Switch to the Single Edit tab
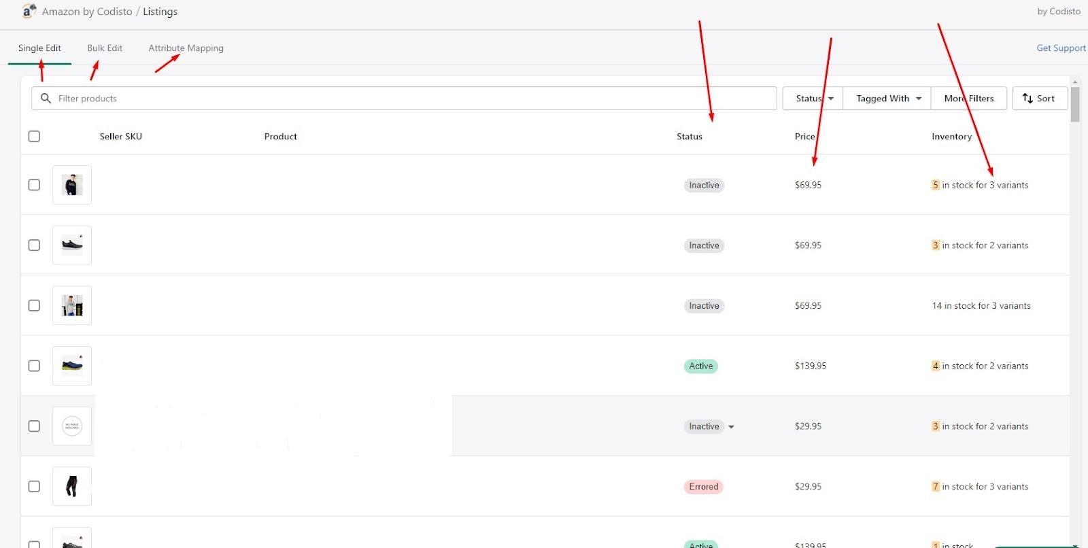The width and height of the screenshot is (1088, 548). coord(39,48)
